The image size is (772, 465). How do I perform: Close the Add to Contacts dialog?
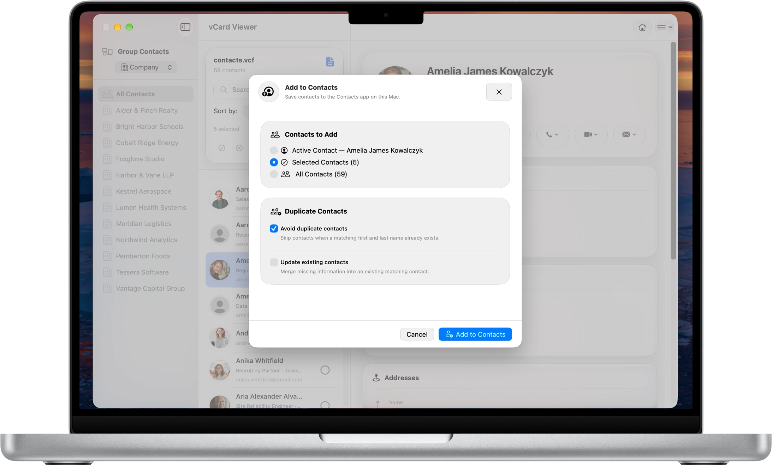[499, 92]
